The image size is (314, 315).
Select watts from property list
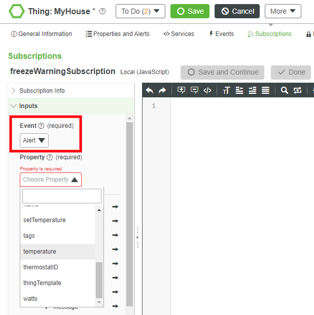[x=58, y=299]
